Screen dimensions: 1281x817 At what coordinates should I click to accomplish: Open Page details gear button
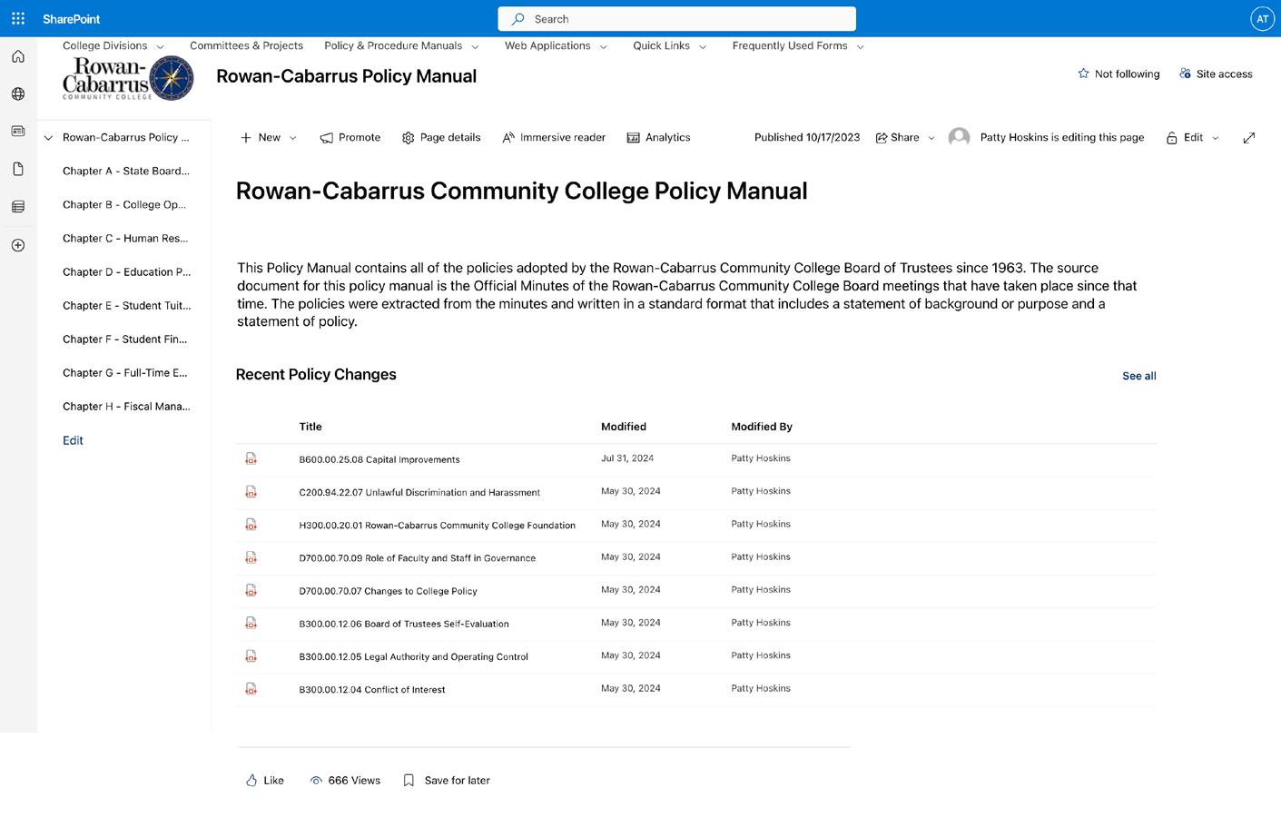point(441,137)
